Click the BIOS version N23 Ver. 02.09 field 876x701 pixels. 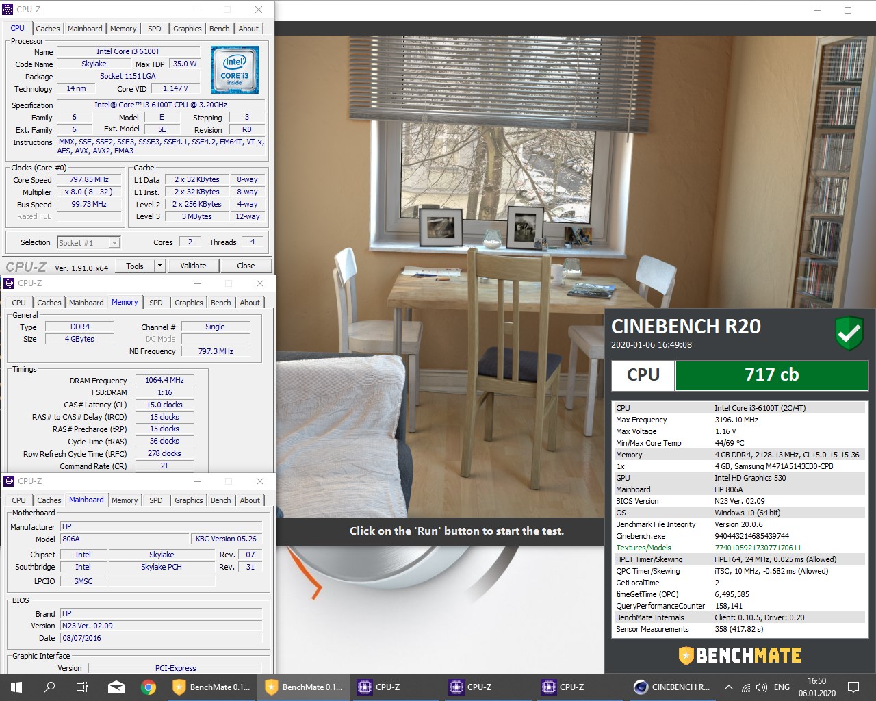point(161,626)
